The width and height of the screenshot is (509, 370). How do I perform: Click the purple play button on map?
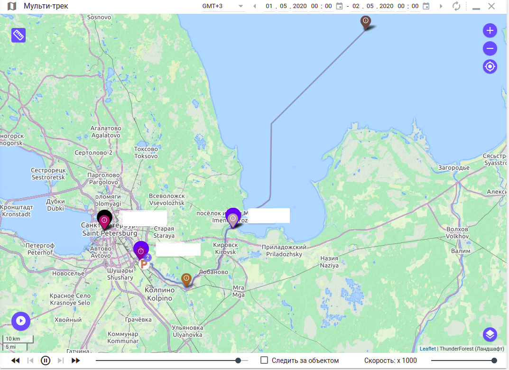coord(21,321)
